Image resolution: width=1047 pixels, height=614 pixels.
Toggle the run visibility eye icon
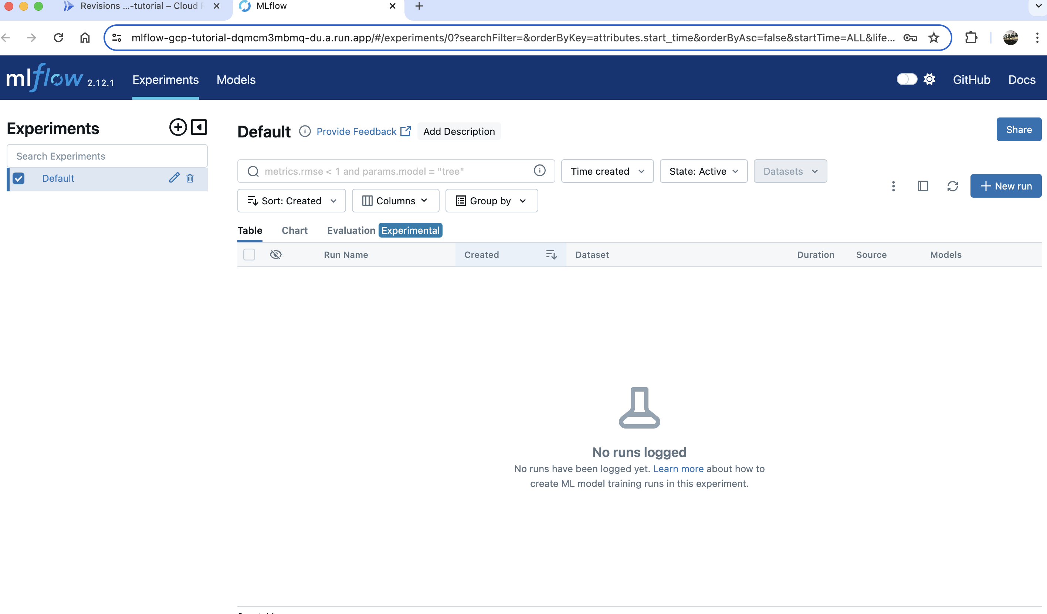tap(275, 255)
